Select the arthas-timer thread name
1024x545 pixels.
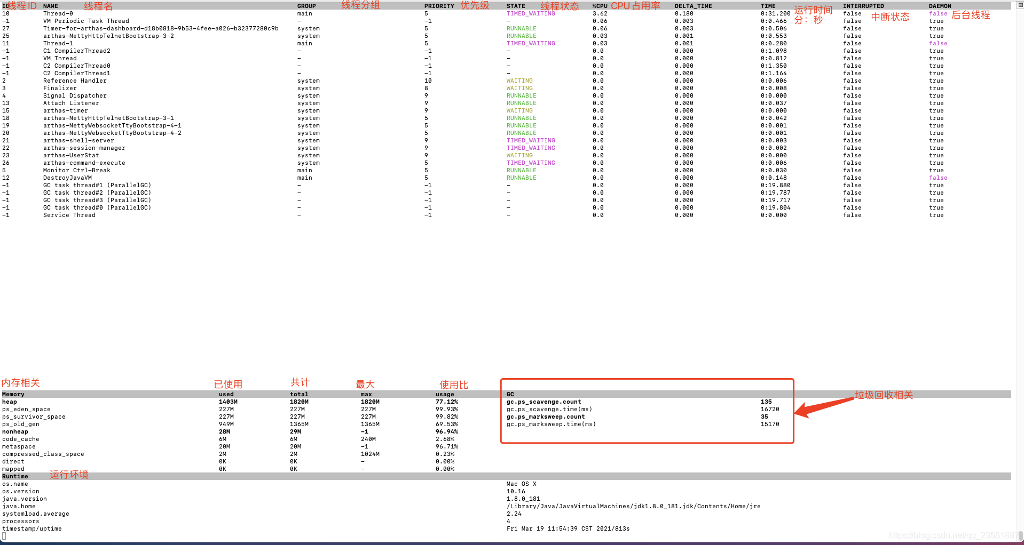(66, 111)
